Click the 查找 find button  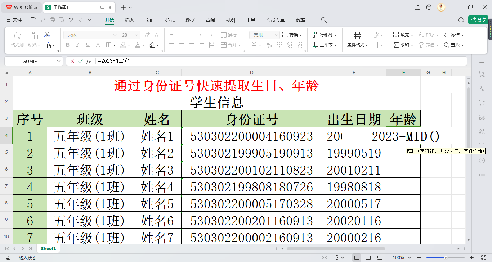pyautogui.click(x=454, y=45)
